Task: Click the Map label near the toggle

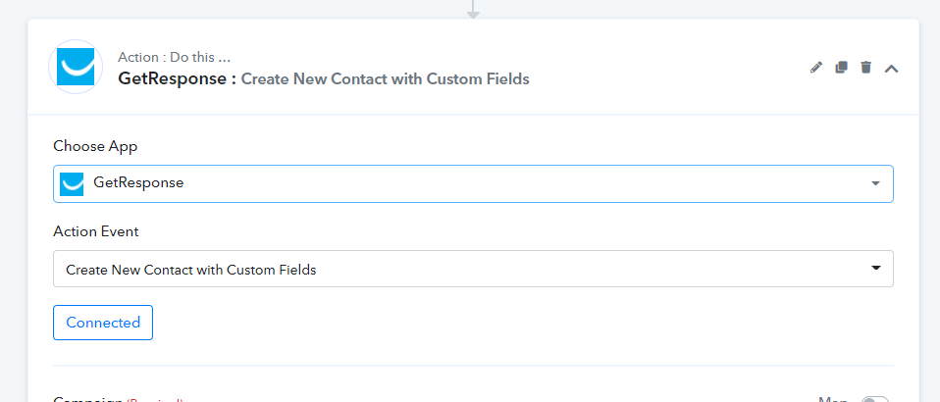Action: click(833, 400)
